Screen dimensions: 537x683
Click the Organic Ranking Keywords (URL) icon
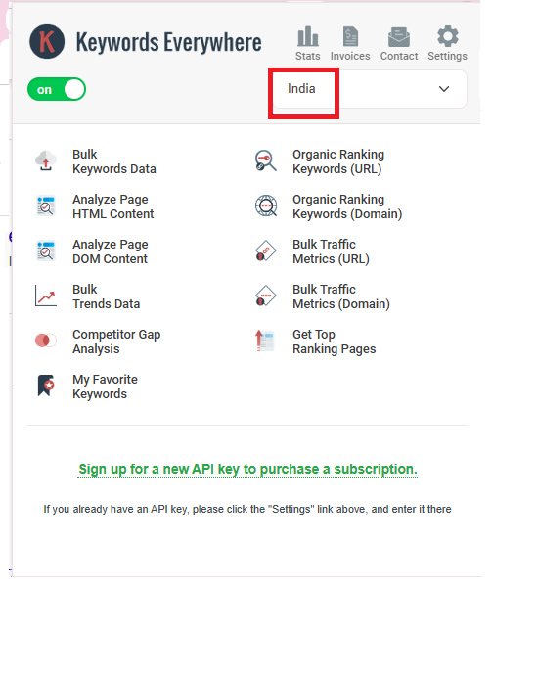click(266, 160)
